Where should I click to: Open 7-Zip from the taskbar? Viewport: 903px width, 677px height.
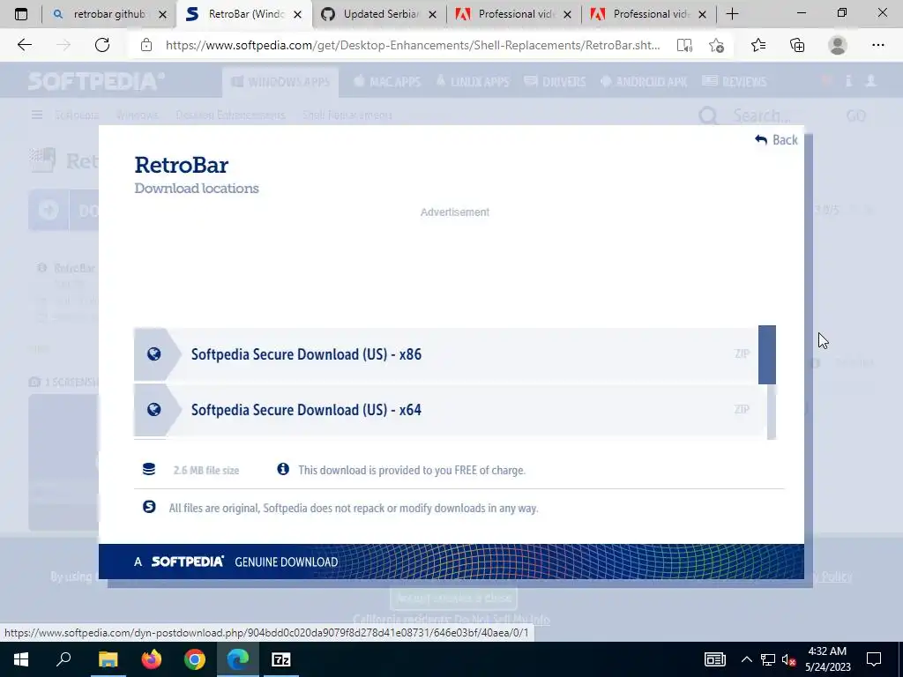(281, 659)
